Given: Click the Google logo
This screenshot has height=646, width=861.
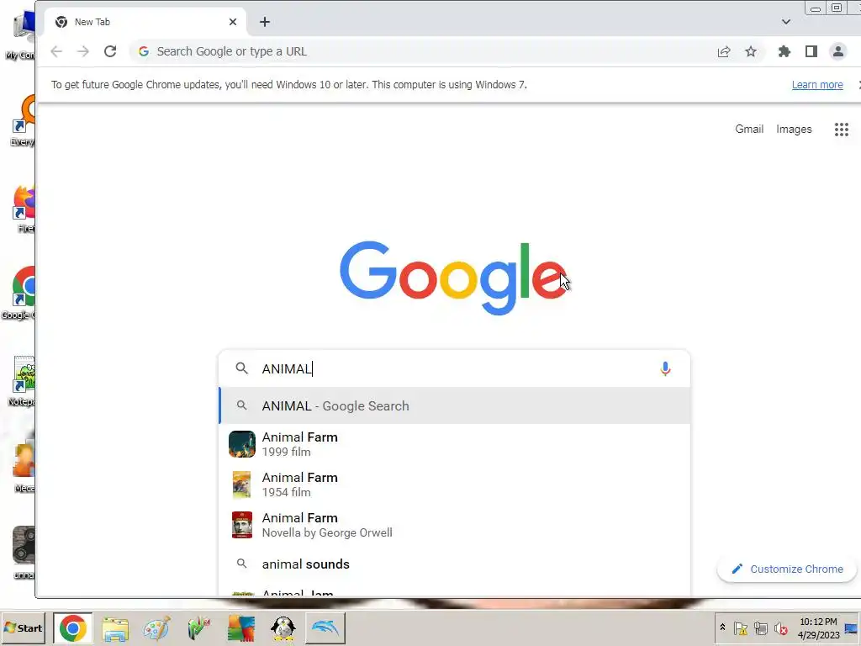Looking at the screenshot, I should [x=453, y=278].
